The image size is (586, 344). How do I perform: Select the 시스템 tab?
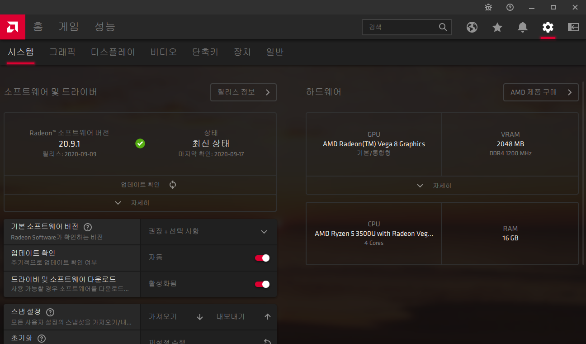point(21,52)
